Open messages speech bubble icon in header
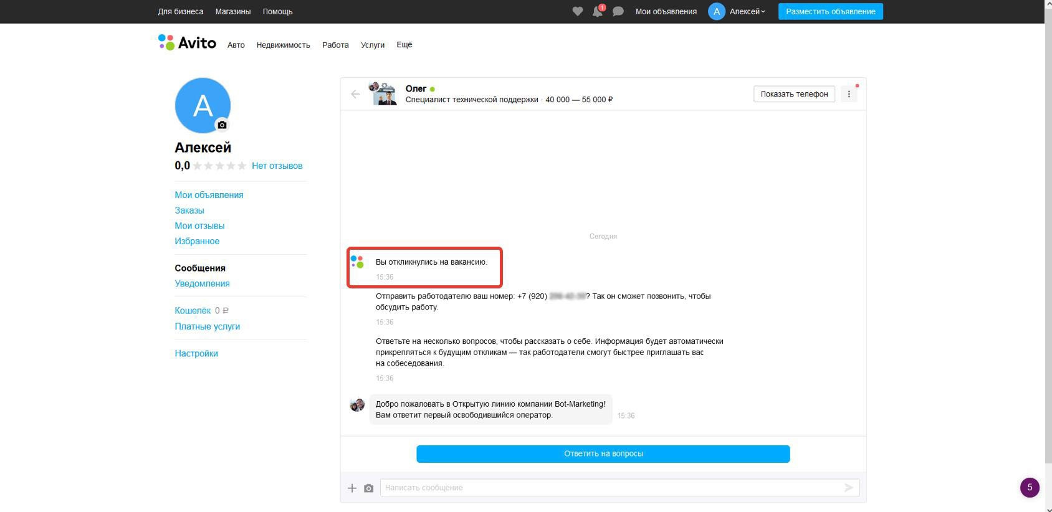Screen dimensions: 1052x512 [618, 11]
